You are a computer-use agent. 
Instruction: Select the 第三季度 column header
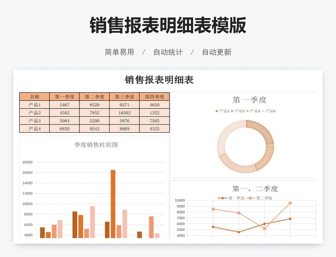pos(124,97)
